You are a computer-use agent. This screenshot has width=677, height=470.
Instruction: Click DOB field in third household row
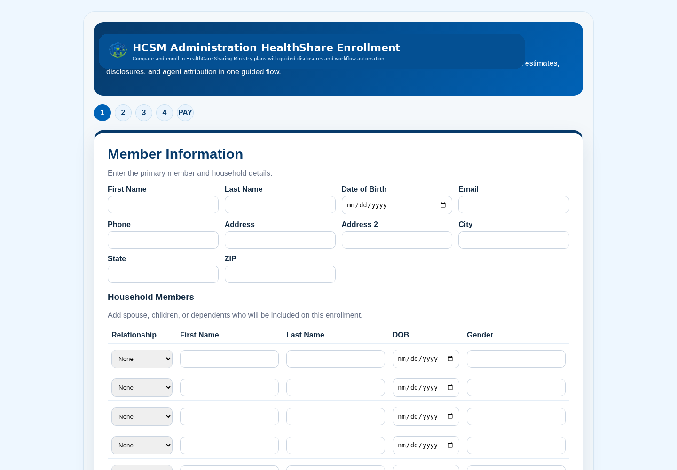click(426, 416)
